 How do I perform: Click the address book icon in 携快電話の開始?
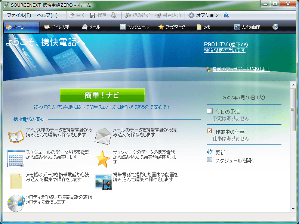coord(16,136)
